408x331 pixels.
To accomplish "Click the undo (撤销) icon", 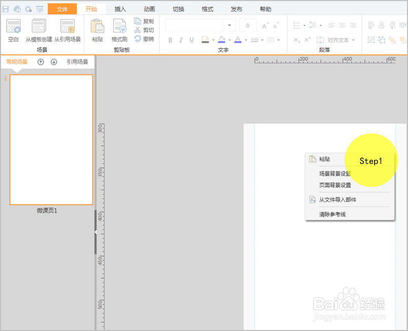I will (x=138, y=39).
